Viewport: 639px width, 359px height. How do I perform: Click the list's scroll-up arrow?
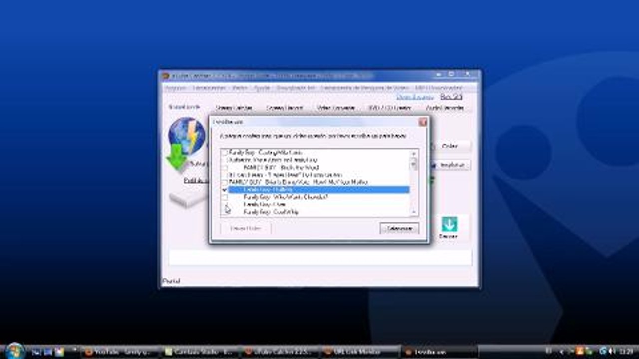414,153
